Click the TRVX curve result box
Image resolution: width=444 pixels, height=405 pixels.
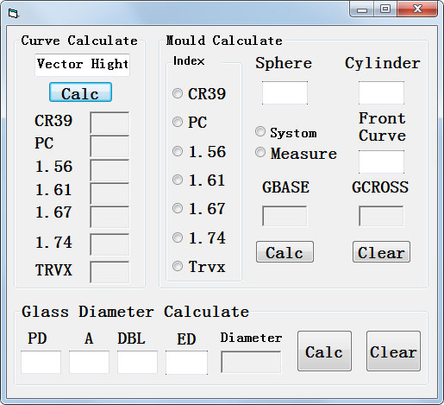[x=109, y=272]
